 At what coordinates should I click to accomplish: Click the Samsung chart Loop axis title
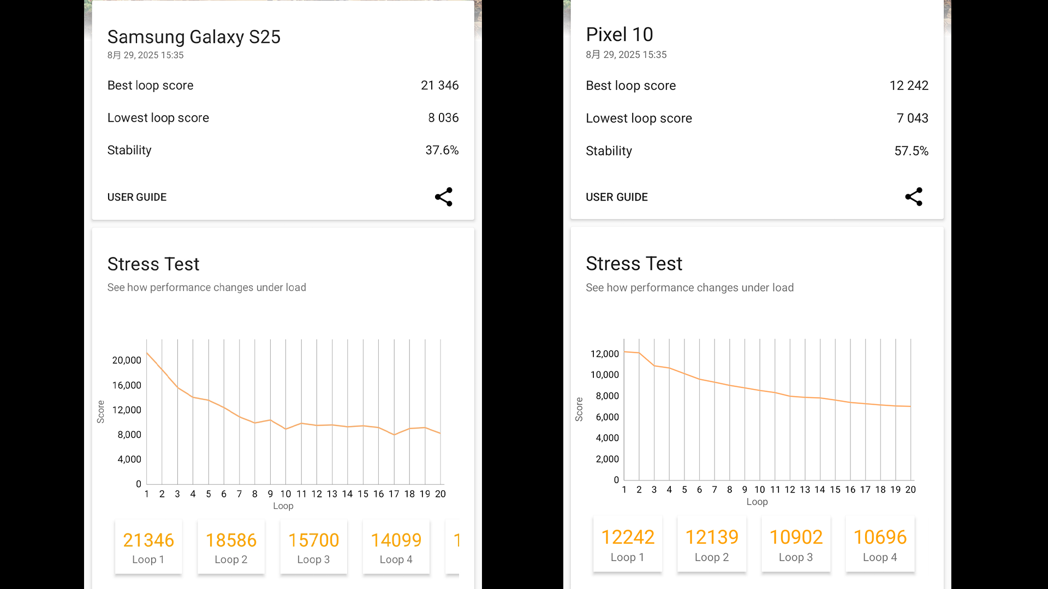[283, 506]
